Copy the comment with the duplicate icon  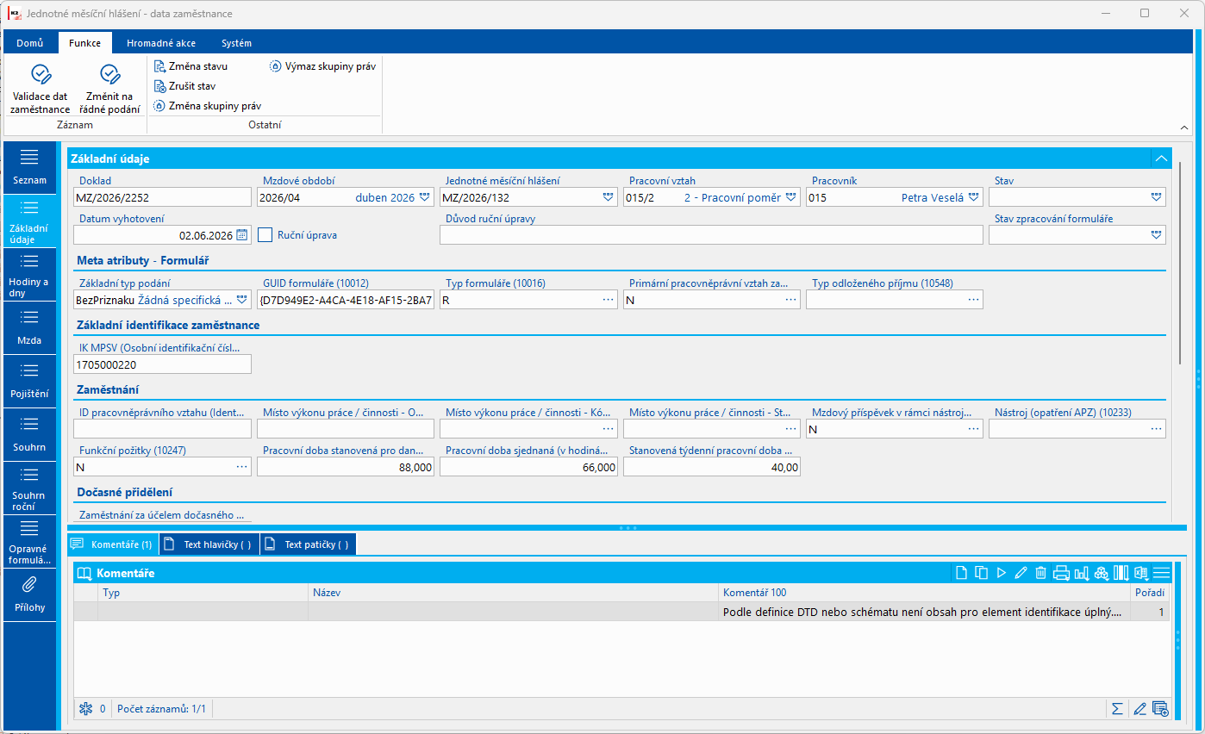[981, 572]
